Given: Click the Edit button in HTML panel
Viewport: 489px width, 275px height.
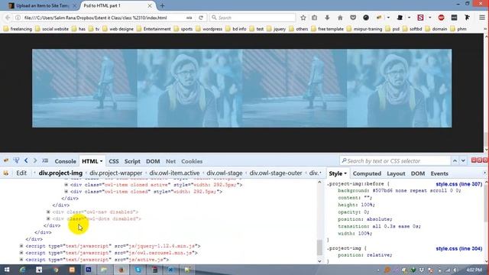Looking at the screenshot, I should click(21, 173).
